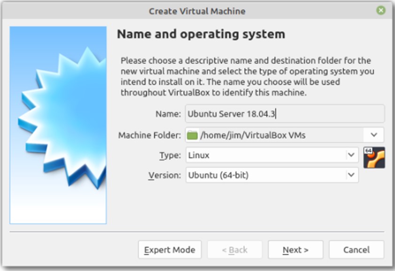395x271 pixels.
Task: Click the disabled Back button
Action: coord(235,249)
